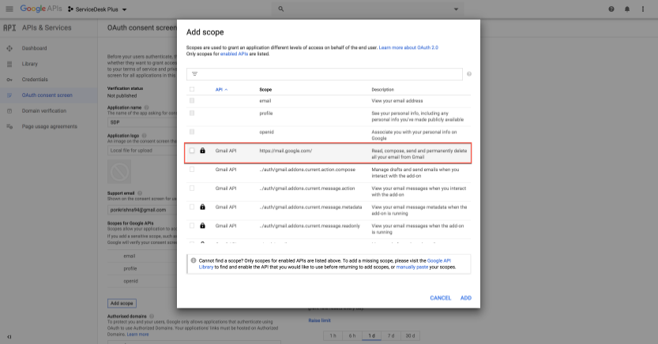Tick the gmail.addons.current.action.compose checkbox
658x344 pixels.
pyautogui.click(x=192, y=169)
